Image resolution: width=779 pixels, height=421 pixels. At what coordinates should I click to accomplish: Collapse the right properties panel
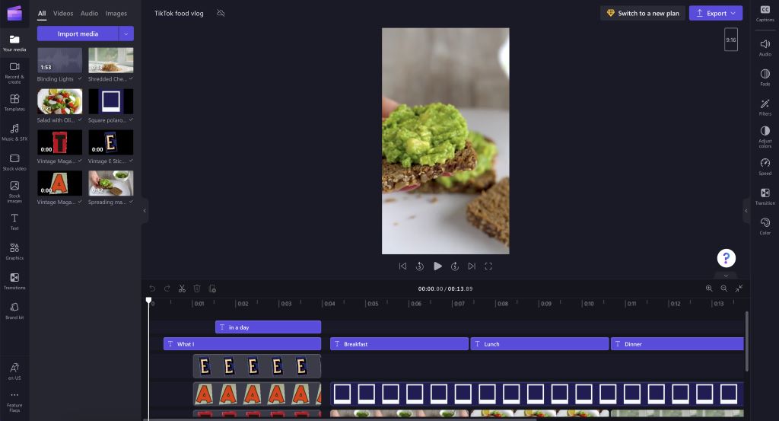pos(746,211)
